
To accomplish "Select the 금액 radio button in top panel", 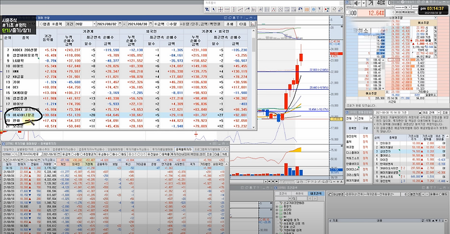I will point(159,24).
